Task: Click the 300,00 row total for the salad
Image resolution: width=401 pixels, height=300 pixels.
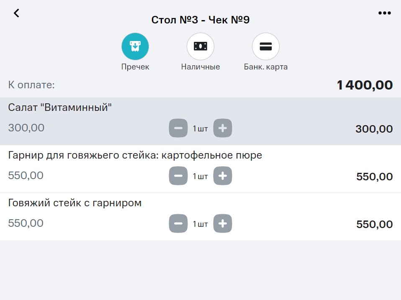Action: [x=374, y=129]
